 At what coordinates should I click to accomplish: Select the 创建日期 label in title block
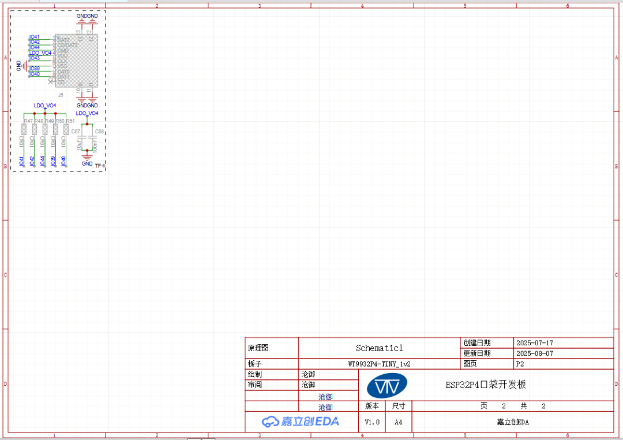point(477,343)
